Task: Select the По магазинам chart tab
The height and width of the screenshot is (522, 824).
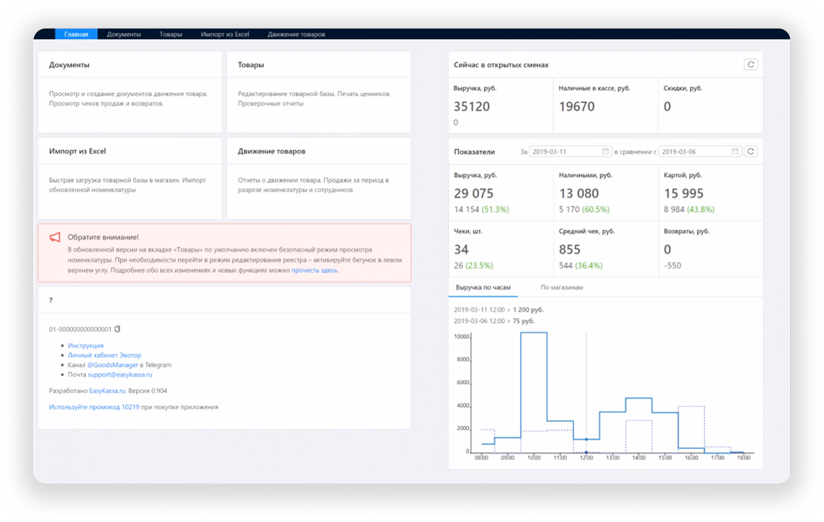Action: 562,287
